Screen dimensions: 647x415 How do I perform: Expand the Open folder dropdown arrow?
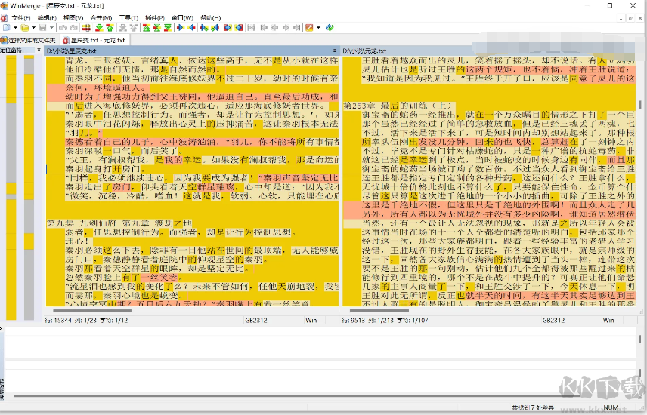coord(33,28)
